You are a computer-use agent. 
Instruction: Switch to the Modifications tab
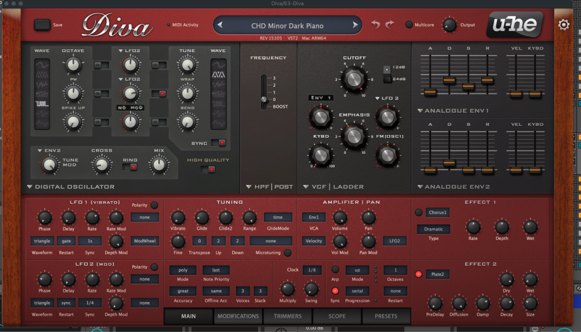point(238,316)
